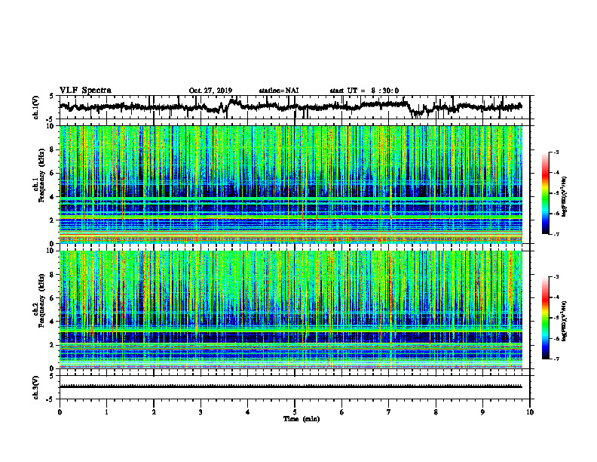This screenshot has width=597, height=462.
Task: Click time axis tick label "3"
Action: [201, 412]
